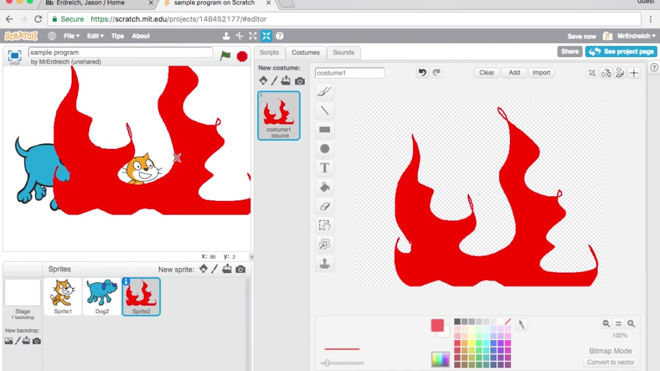Switch stage to full screen mode
660x371 pixels.
[x=14, y=55]
